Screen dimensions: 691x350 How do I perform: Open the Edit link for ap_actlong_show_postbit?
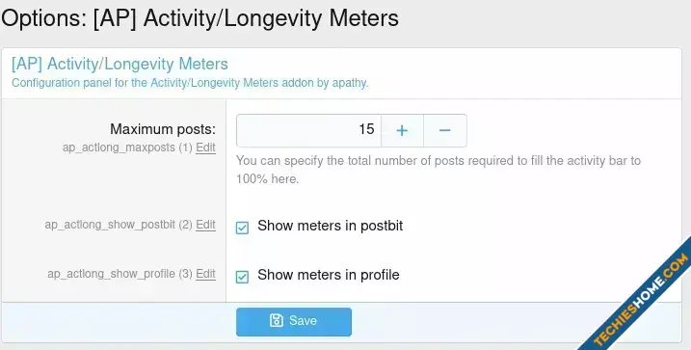[x=206, y=225]
